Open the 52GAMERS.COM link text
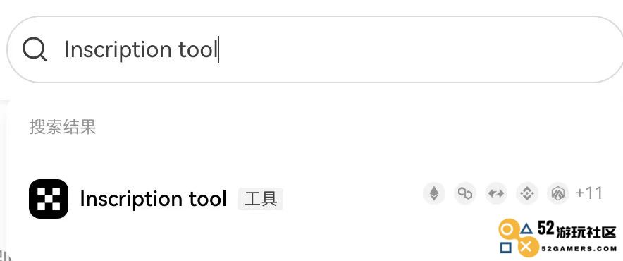 pyautogui.click(x=579, y=249)
